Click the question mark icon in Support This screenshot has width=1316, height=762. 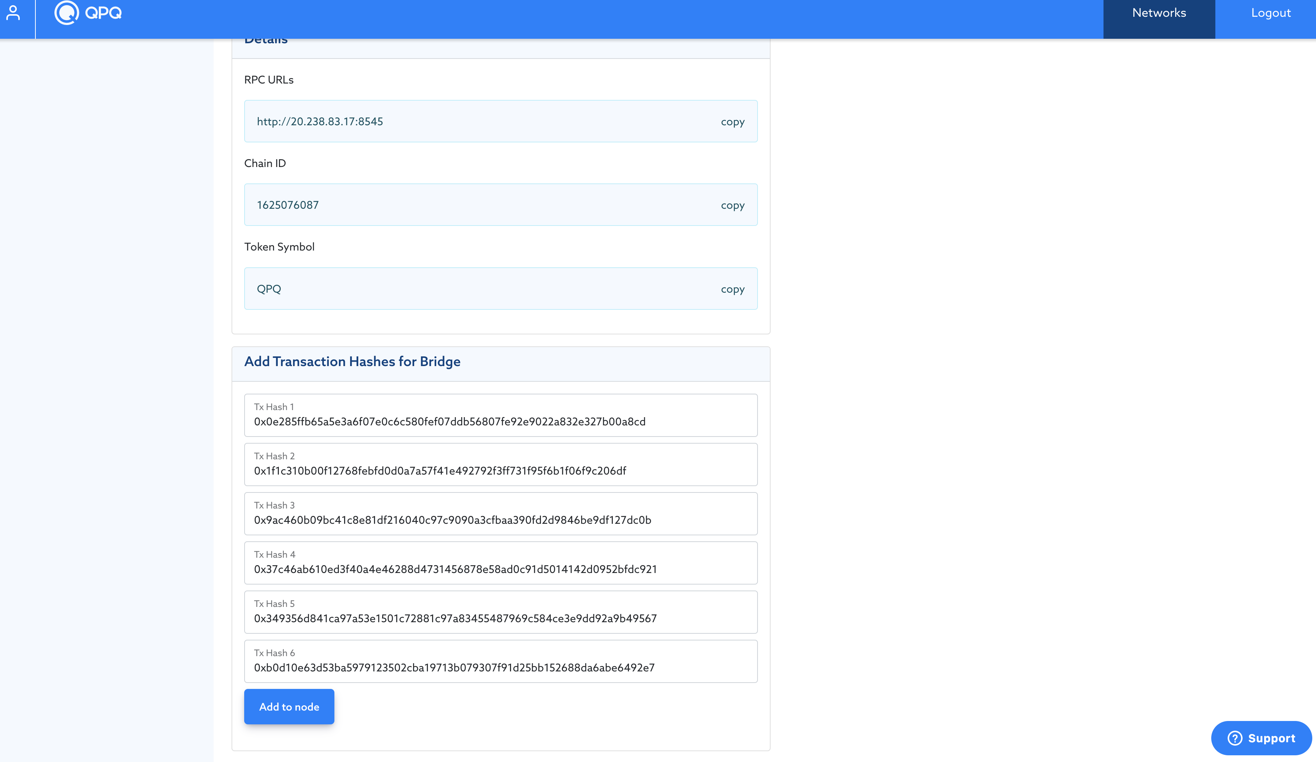coord(1234,738)
